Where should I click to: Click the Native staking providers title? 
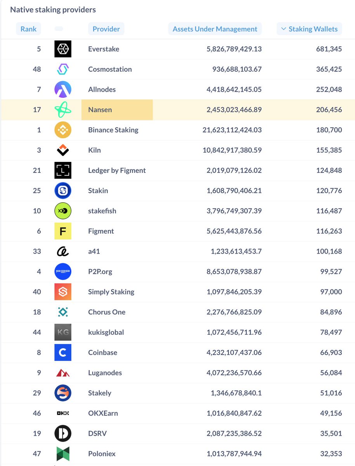click(x=53, y=10)
